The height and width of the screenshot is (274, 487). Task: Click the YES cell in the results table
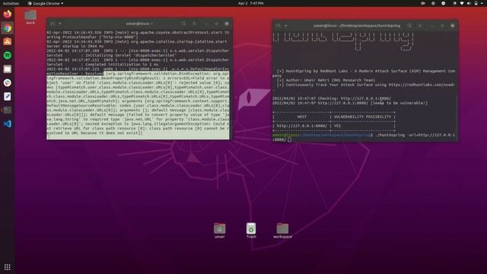pos(337,126)
